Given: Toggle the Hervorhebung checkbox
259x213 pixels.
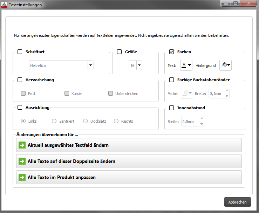Looking at the screenshot, I should tap(20, 80).
